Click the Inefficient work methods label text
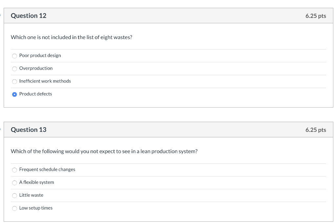 [45, 81]
